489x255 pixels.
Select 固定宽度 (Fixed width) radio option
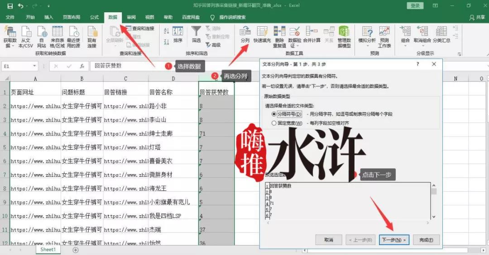(x=274, y=123)
